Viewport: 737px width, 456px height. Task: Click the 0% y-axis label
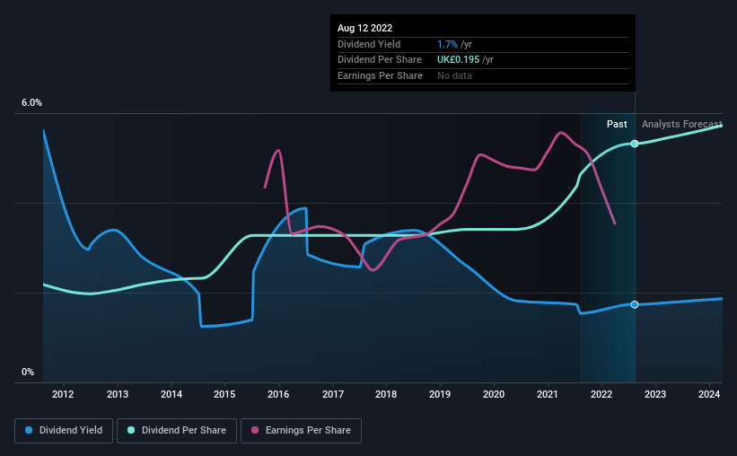[x=28, y=372]
